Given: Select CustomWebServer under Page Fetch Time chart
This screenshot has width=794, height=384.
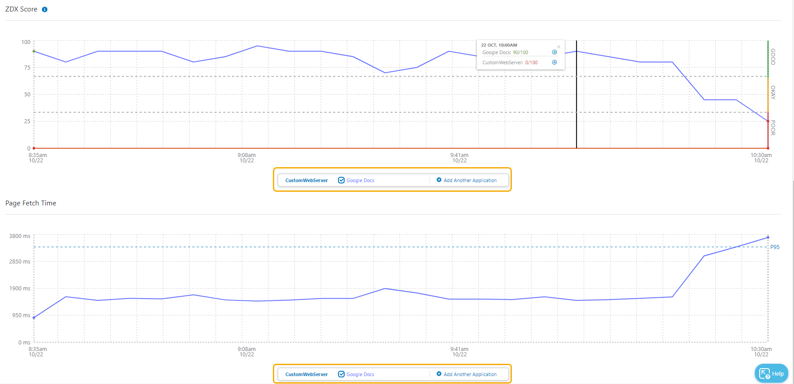Looking at the screenshot, I should click(306, 374).
